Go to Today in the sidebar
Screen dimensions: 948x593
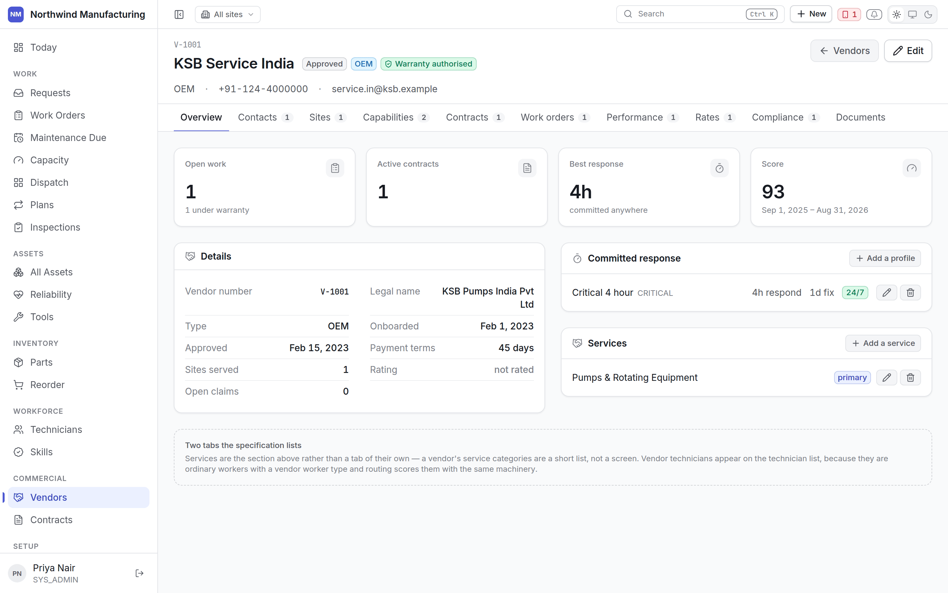tap(79, 47)
